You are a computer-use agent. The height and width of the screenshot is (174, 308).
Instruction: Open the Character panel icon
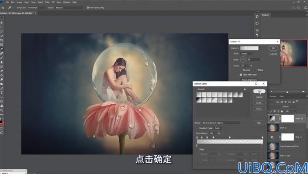tap(257, 30)
